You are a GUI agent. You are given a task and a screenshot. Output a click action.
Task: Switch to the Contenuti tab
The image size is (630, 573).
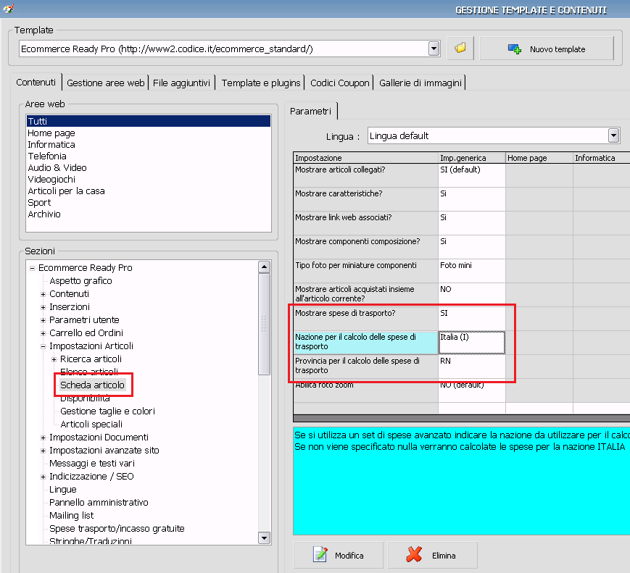[x=36, y=83]
